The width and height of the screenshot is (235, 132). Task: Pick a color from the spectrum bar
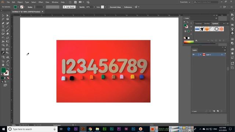tap(189, 42)
